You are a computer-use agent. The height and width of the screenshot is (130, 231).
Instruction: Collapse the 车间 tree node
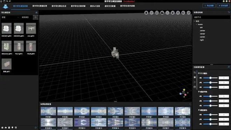(x=194, y=21)
